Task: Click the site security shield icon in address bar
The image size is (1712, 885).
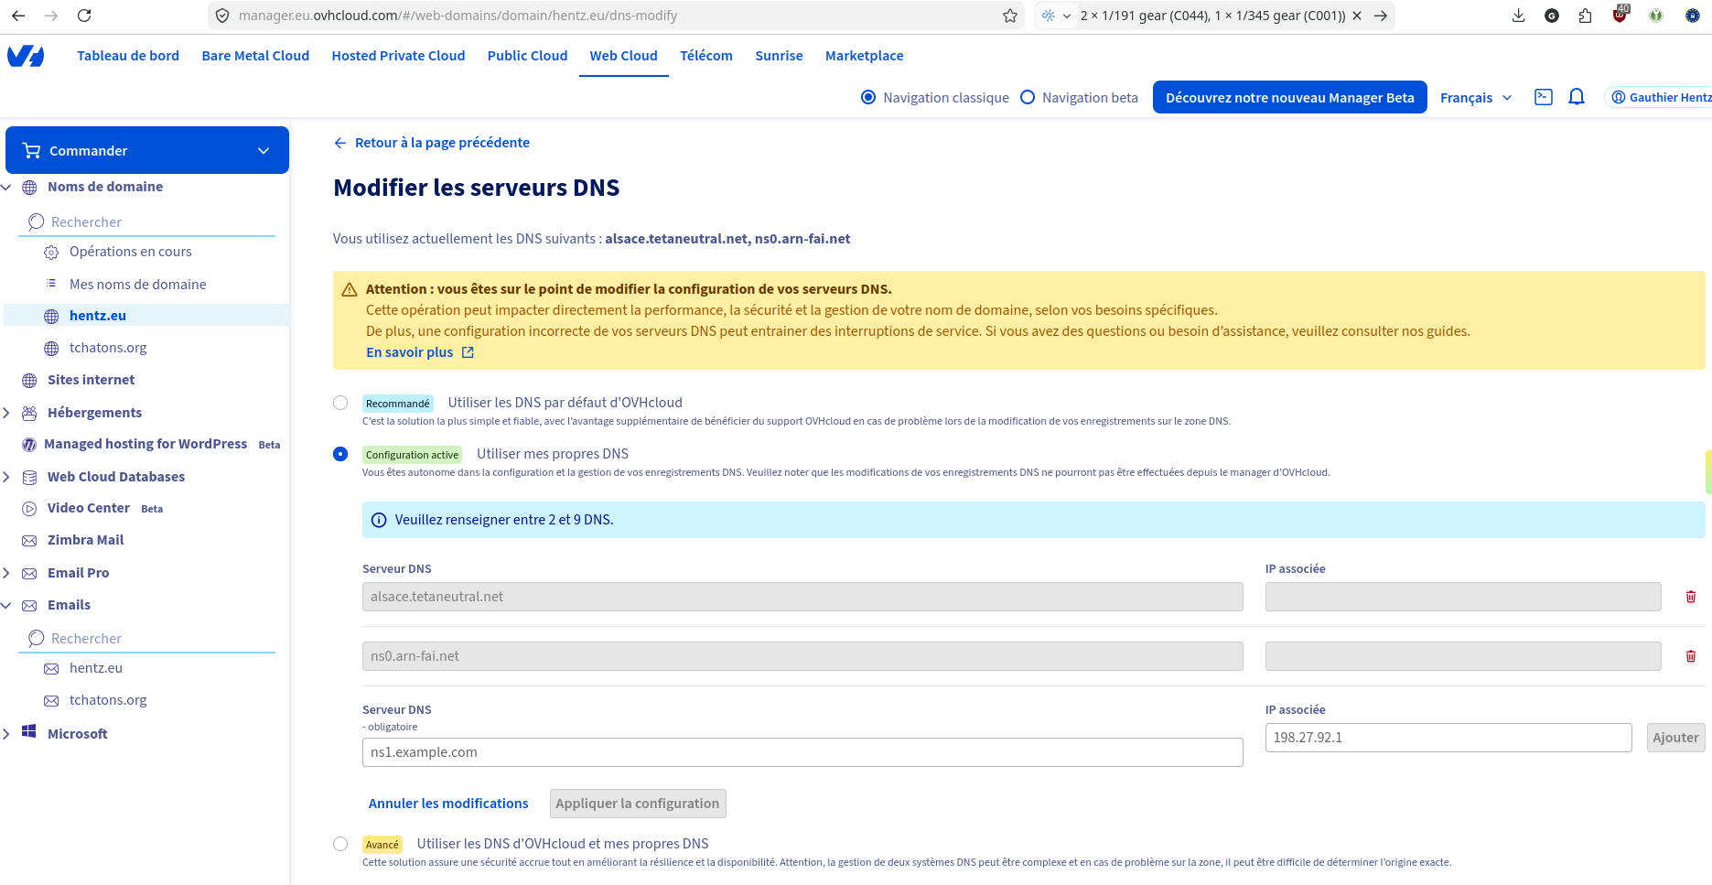Action: click(x=222, y=16)
